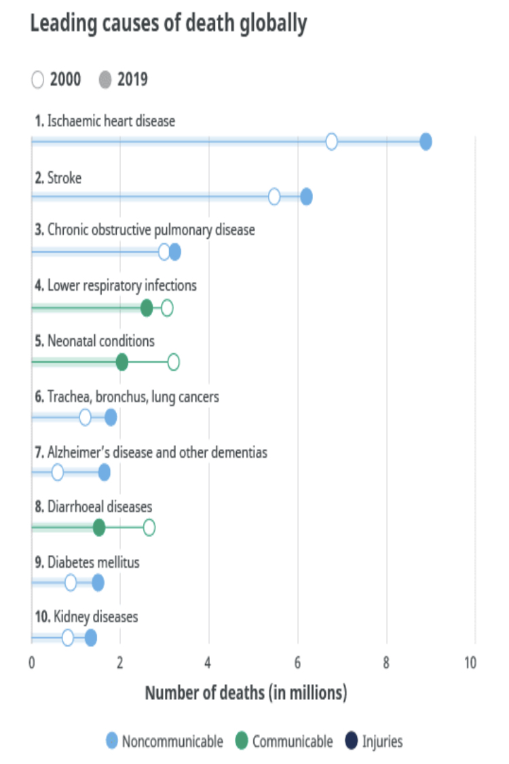Image resolution: width=509 pixels, height=764 pixels.
Task: Click Lower respiratory infections 2019 filled dot
Action: [147, 308]
